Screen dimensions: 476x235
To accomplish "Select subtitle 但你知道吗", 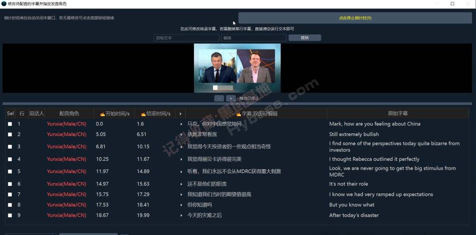I will point(200,205).
